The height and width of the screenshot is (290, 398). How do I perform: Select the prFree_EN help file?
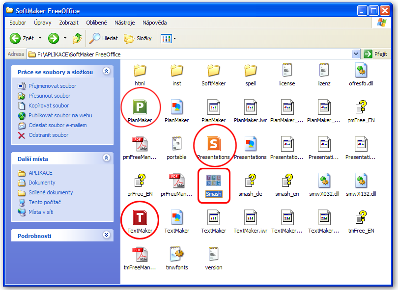pyautogui.click(x=140, y=185)
